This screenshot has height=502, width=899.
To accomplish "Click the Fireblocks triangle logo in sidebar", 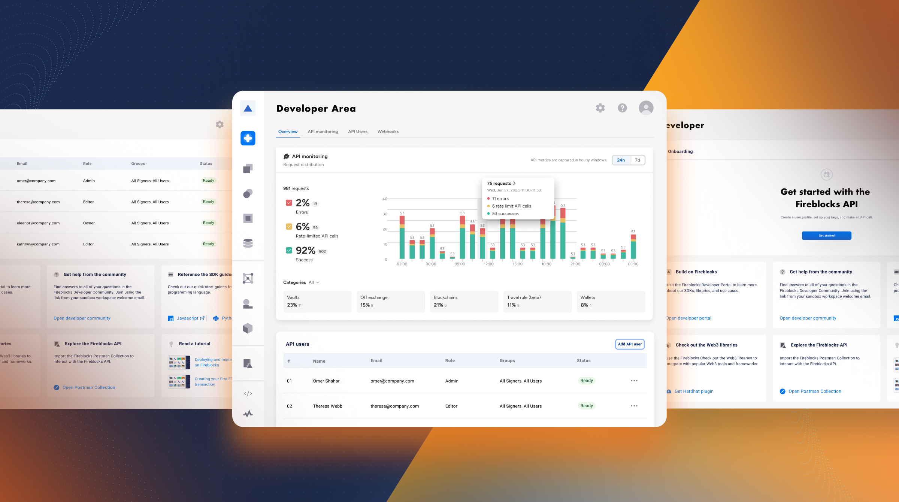I will [248, 108].
